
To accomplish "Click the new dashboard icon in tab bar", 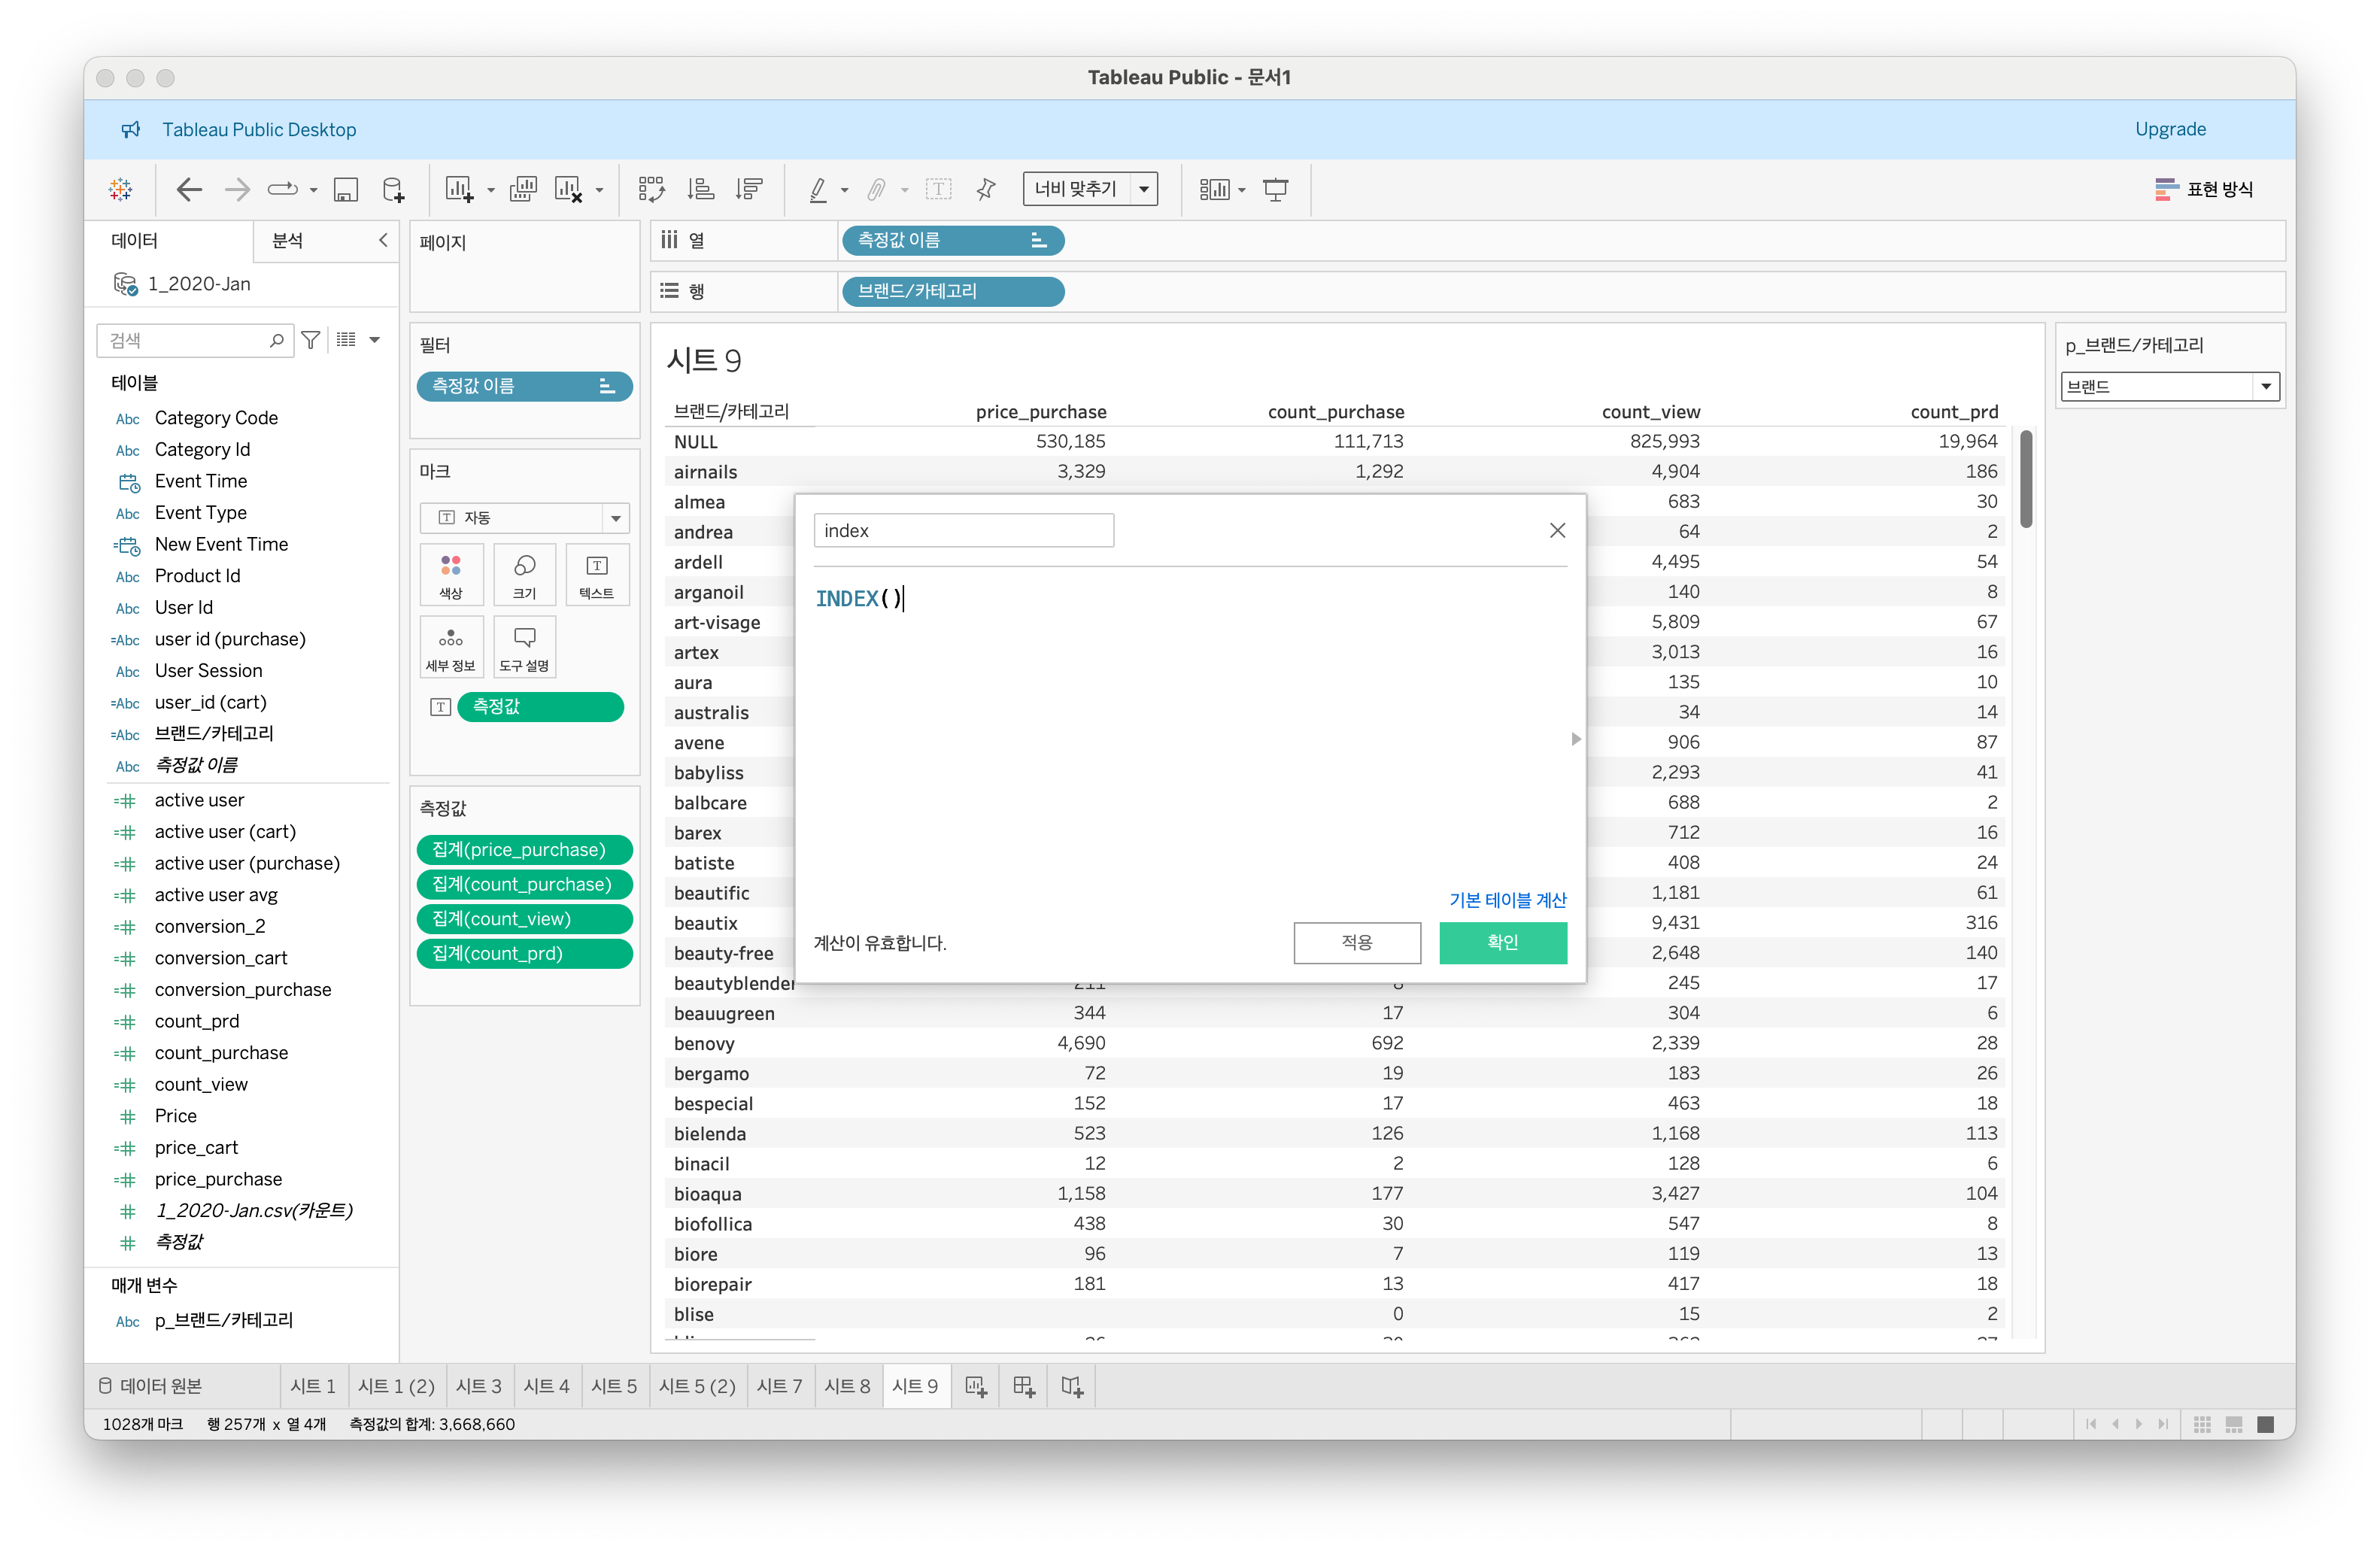I will coord(1023,1386).
